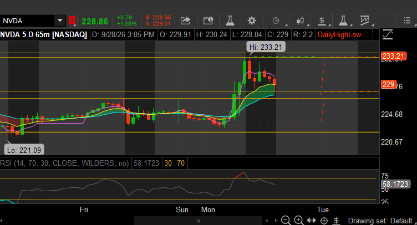Select the crosshair pointer icon

pos(324,221)
